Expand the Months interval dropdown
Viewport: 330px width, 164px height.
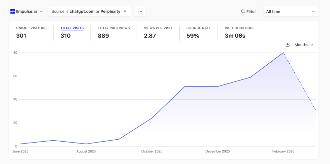coord(304,45)
